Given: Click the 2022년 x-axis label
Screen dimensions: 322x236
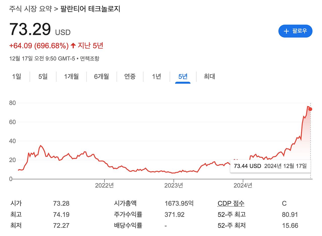Looking at the screenshot, I should (104, 186).
